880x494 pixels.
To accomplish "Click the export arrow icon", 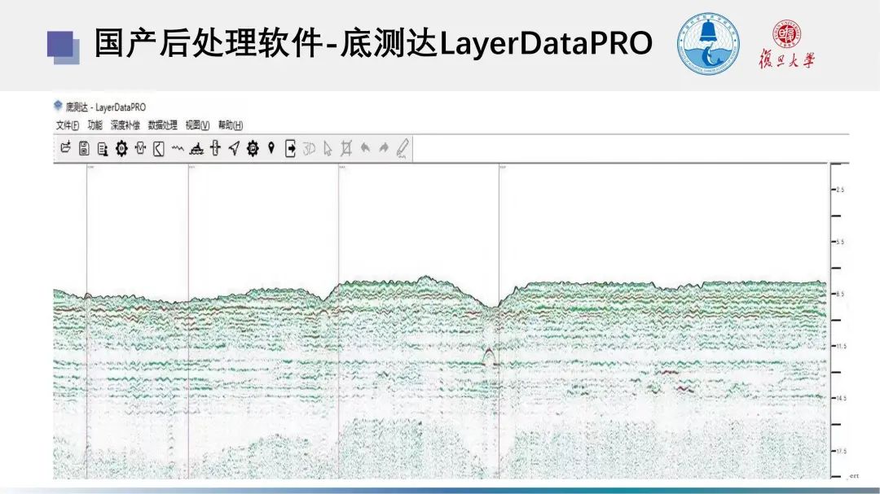I will tap(290, 148).
